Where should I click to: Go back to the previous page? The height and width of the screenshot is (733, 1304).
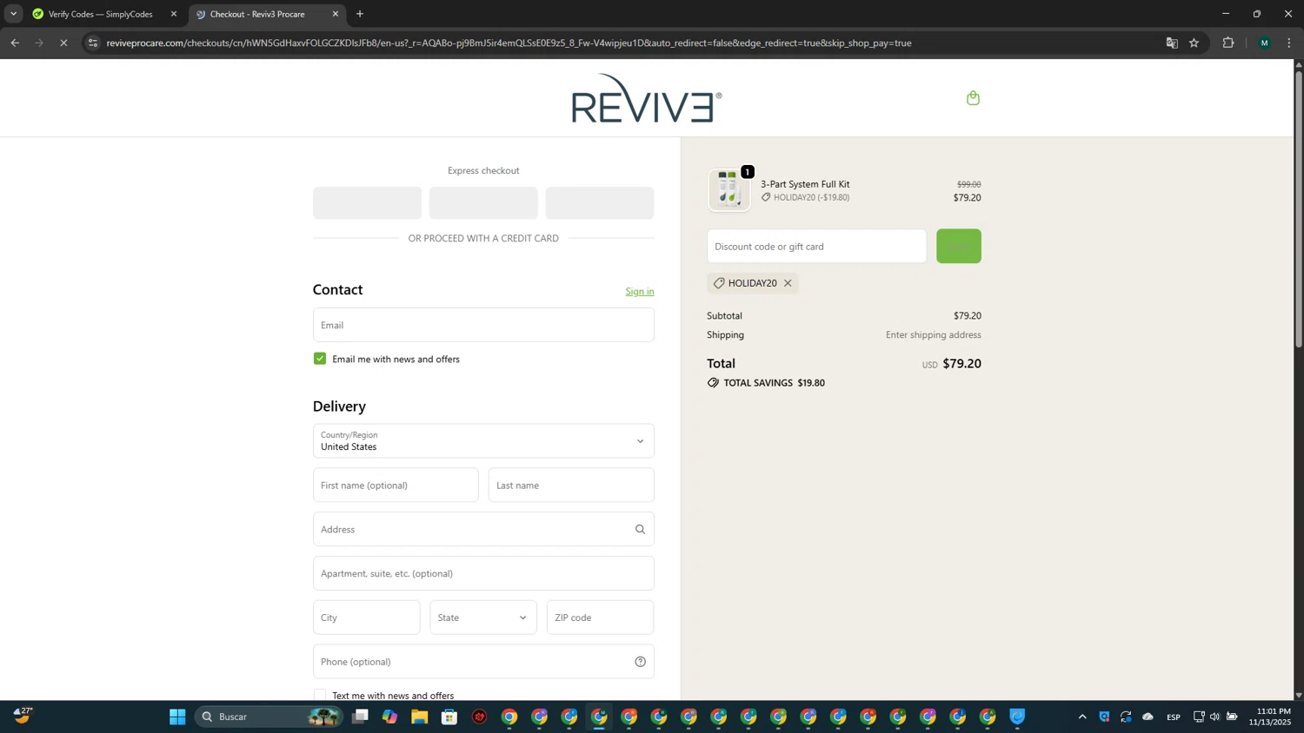[x=15, y=43]
